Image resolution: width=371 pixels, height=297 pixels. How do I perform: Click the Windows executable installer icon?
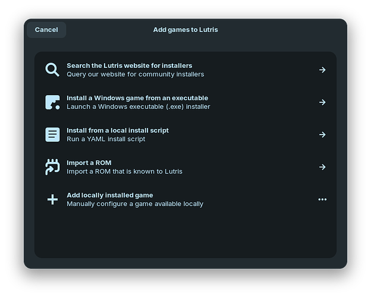(x=52, y=102)
